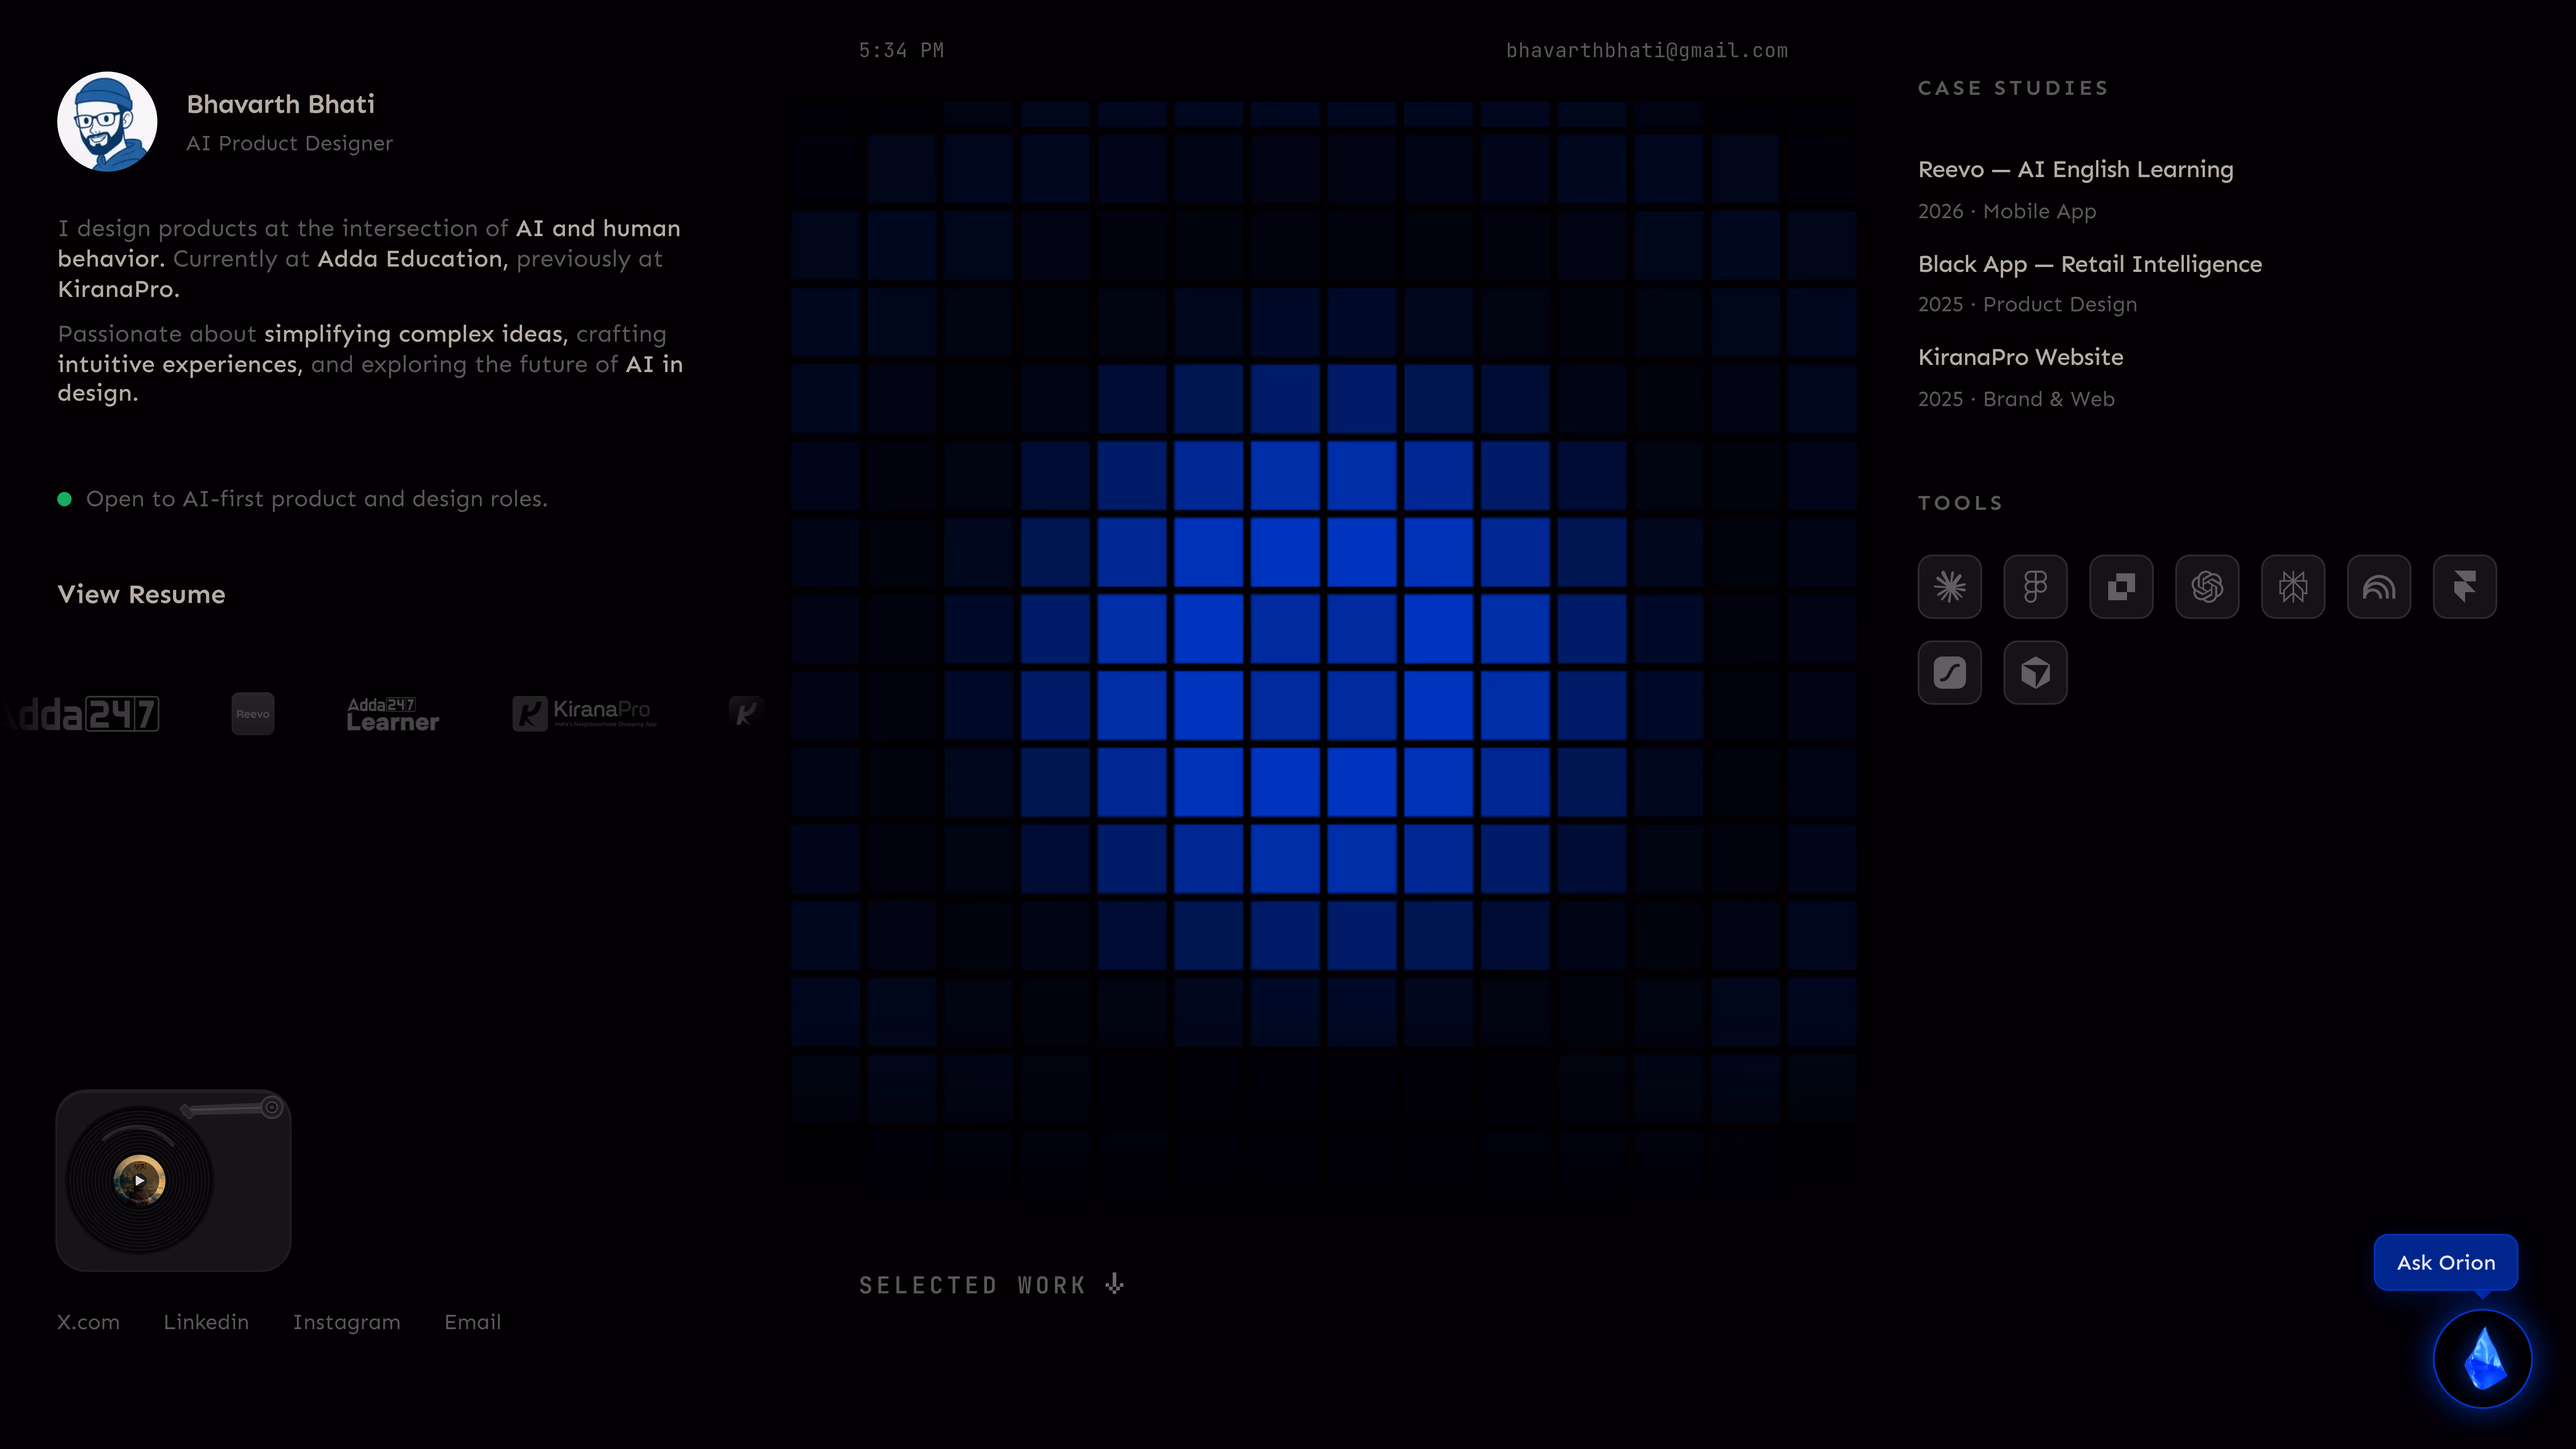Select the 3D cube tool icon
The image size is (2576, 1449).
point(2035,673)
